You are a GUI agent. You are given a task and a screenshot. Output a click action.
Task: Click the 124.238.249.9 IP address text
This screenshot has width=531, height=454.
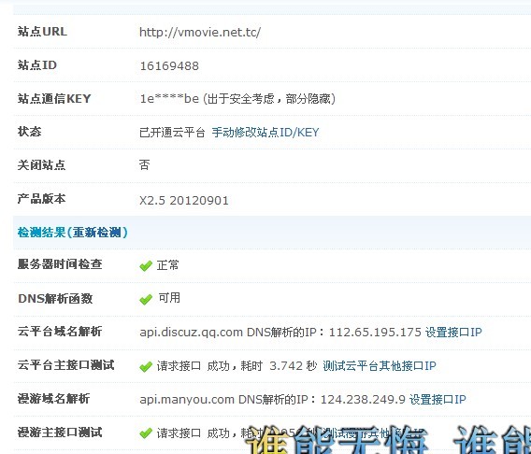point(363,400)
